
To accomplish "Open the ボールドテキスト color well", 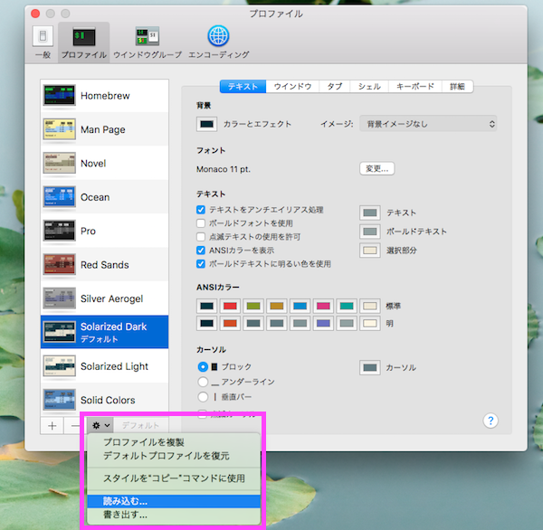I will click(370, 232).
